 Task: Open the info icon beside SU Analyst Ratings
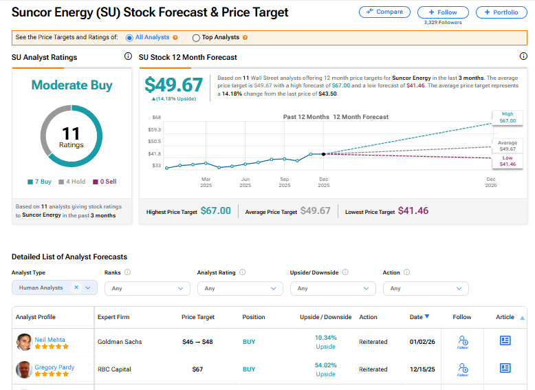tap(128, 57)
